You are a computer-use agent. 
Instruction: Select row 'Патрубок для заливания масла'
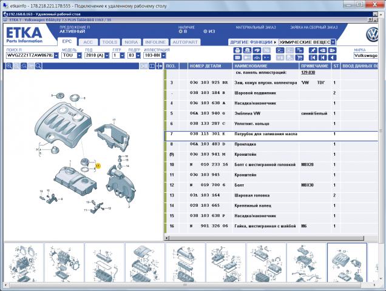click(271, 136)
